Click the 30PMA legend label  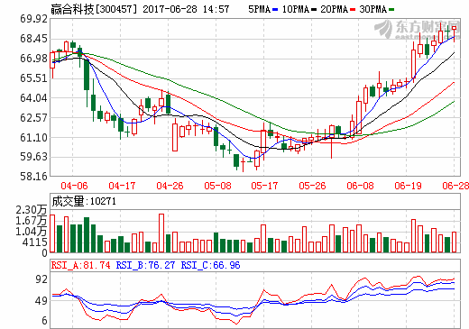click(x=373, y=9)
